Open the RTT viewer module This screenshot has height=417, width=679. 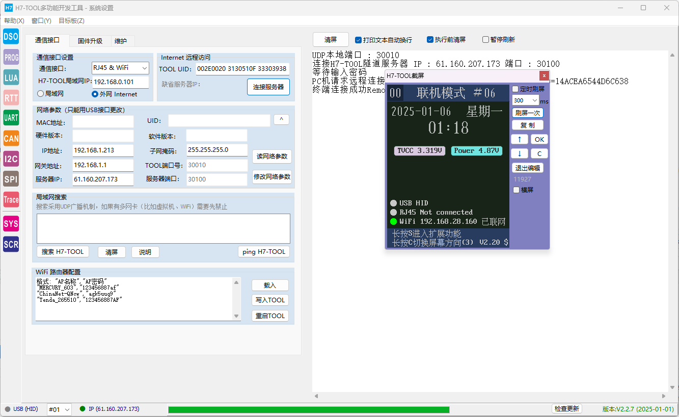tap(11, 97)
